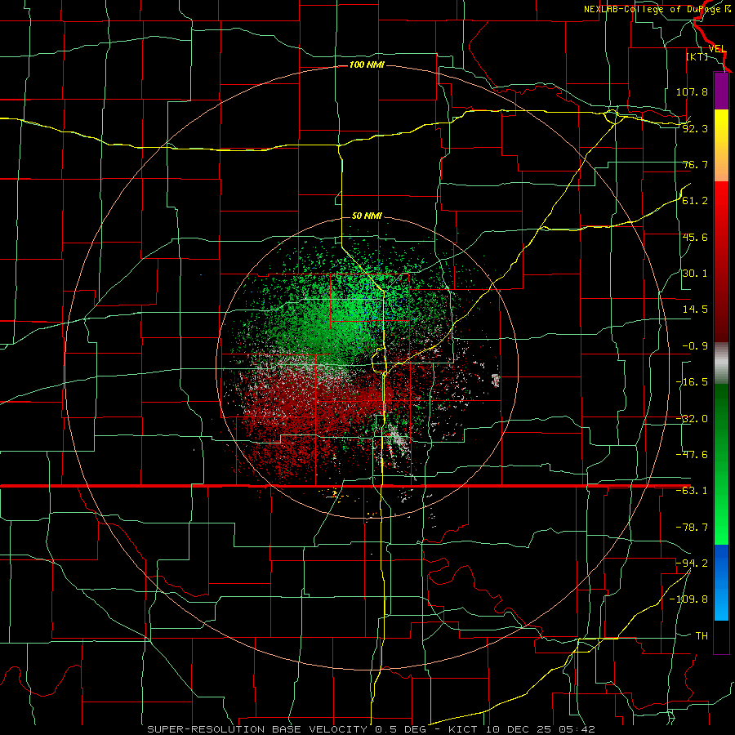Image resolution: width=735 pixels, height=735 pixels.
Task: Select the 92.3 scale value
Action: (x=695, y=128)
